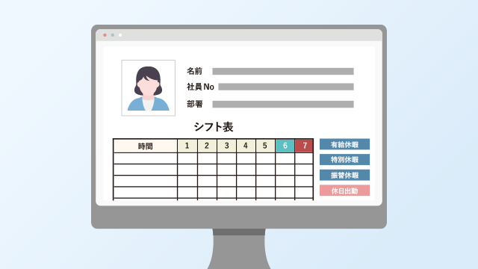Select day 2 column header
The width and height of the screenshot is (478, 269).
tap(207, 146)
